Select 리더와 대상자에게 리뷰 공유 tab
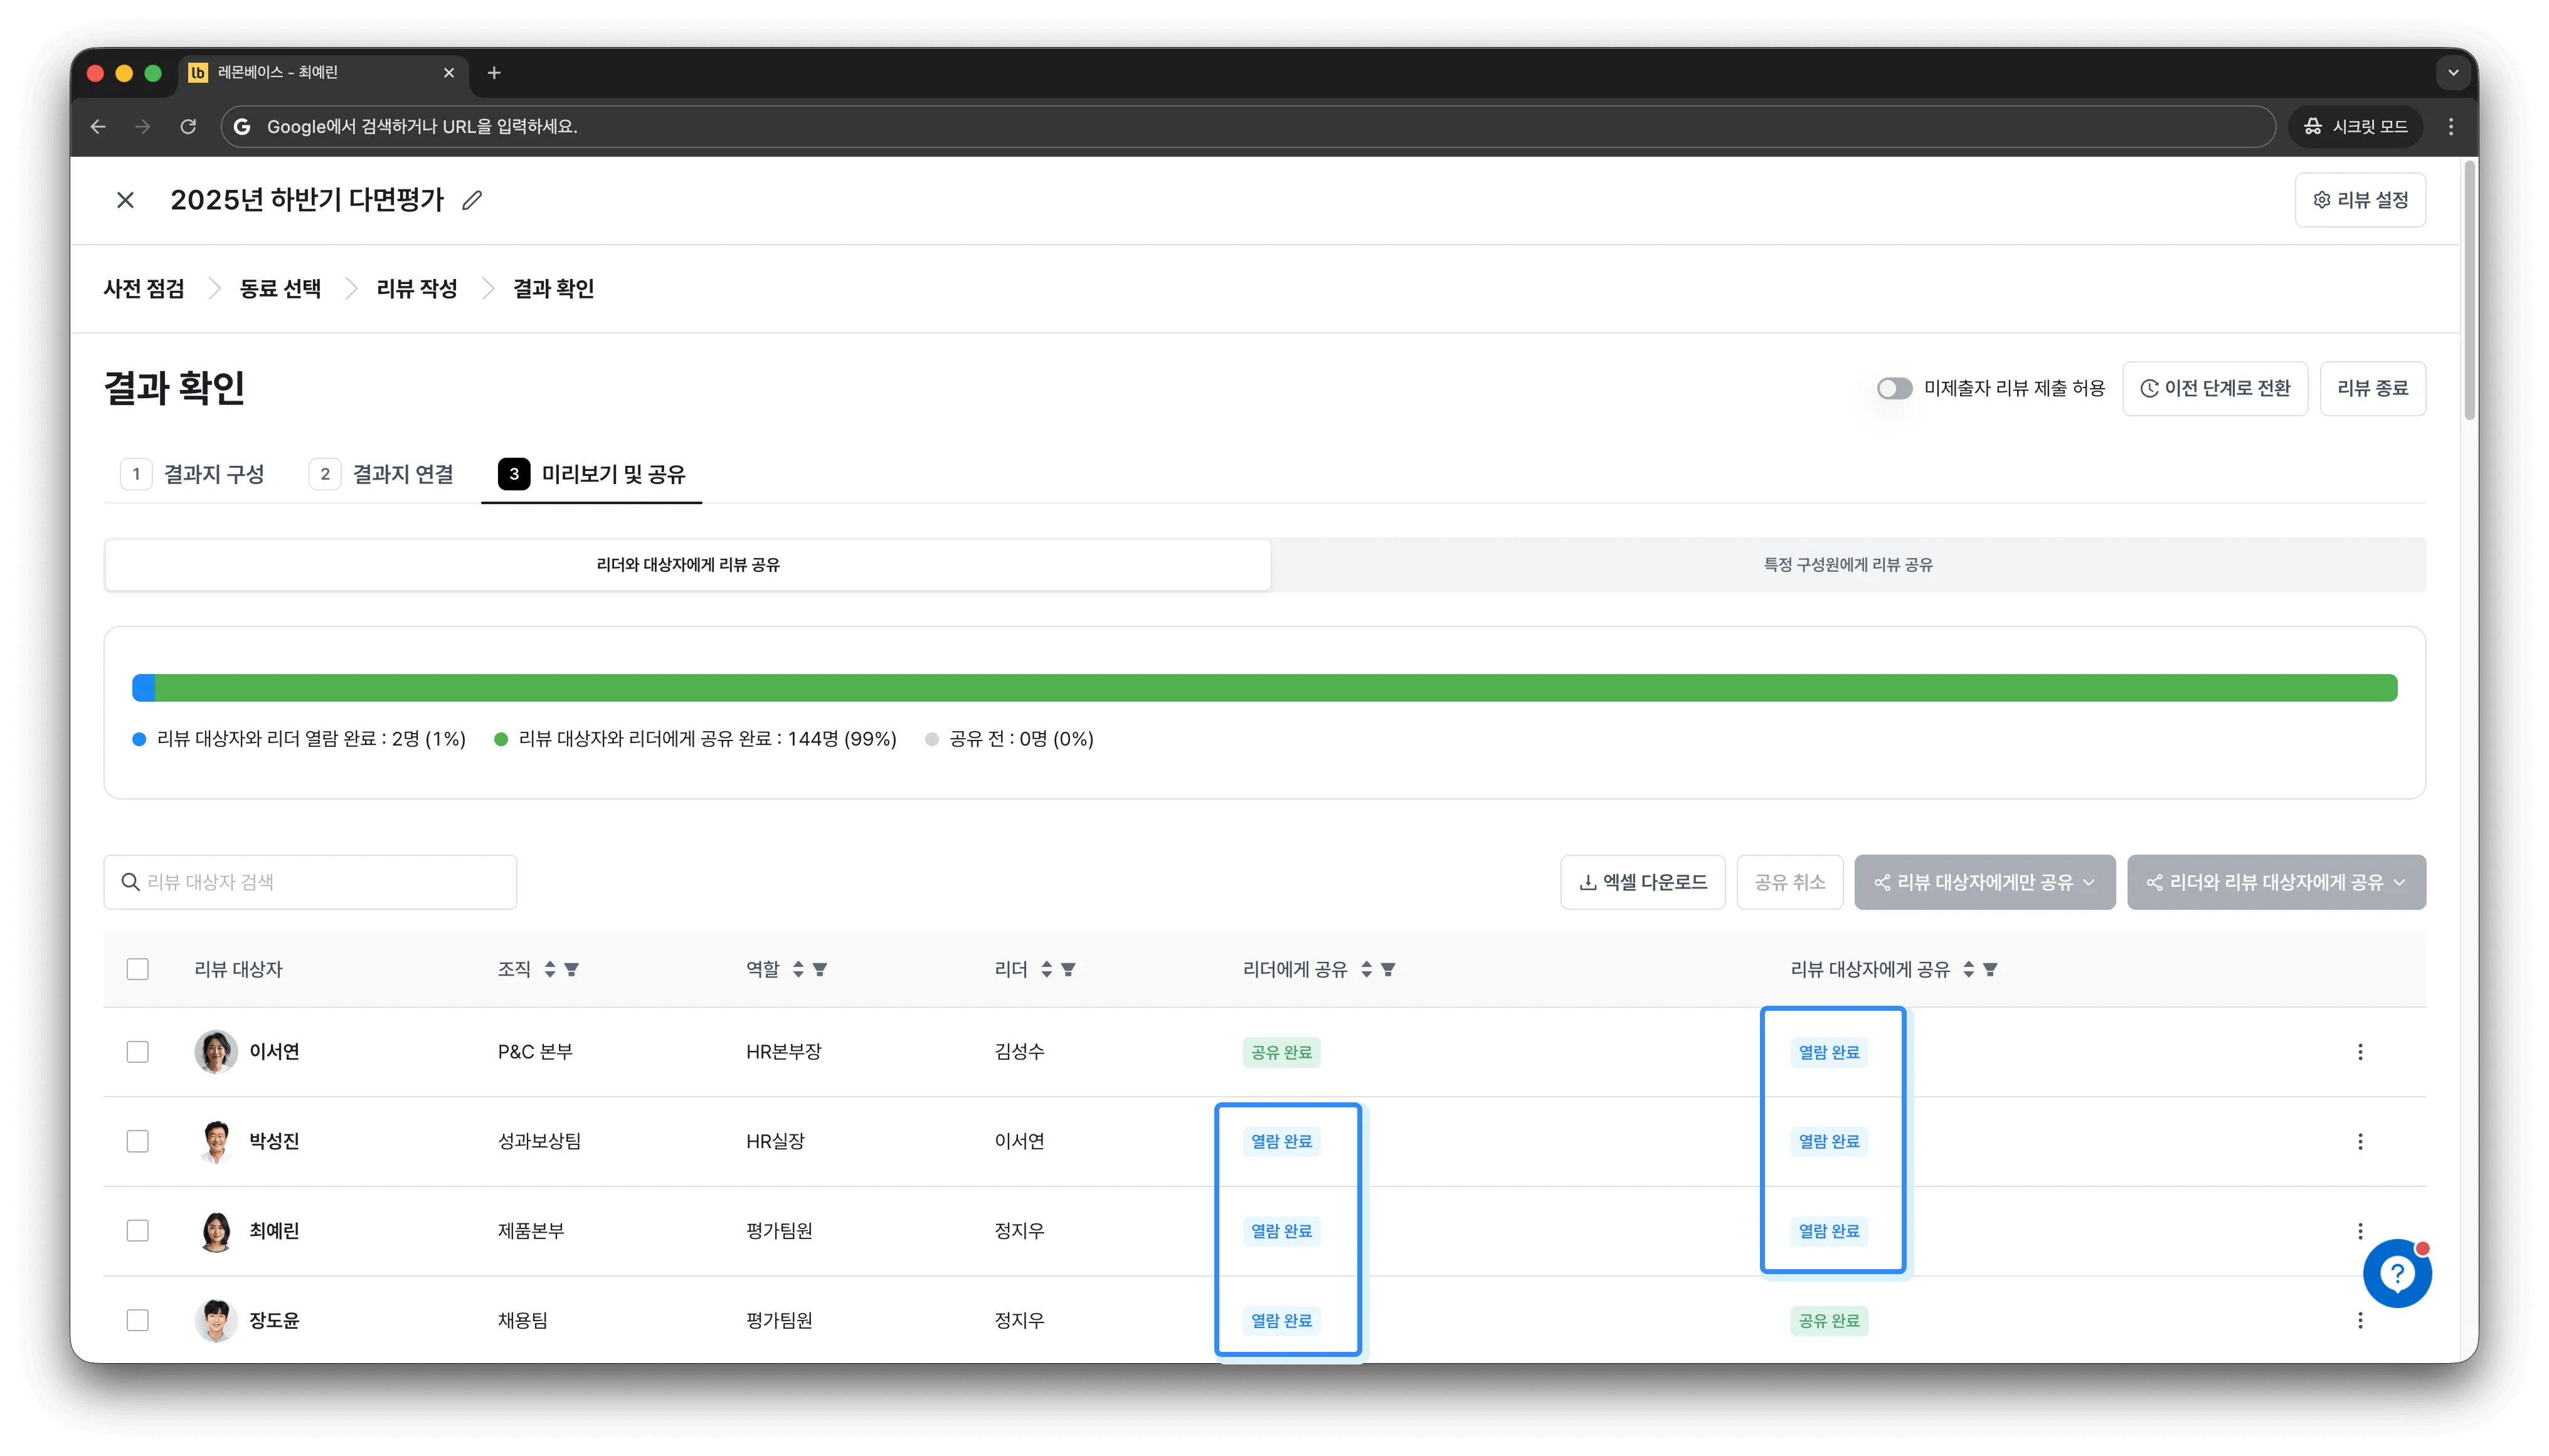The height and width of the screenshot is (1456, 2549). click(688, 565)
